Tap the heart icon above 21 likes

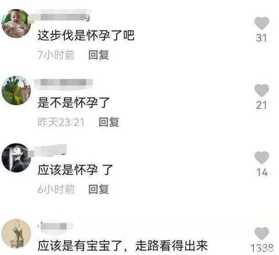(x=261, y=90)
